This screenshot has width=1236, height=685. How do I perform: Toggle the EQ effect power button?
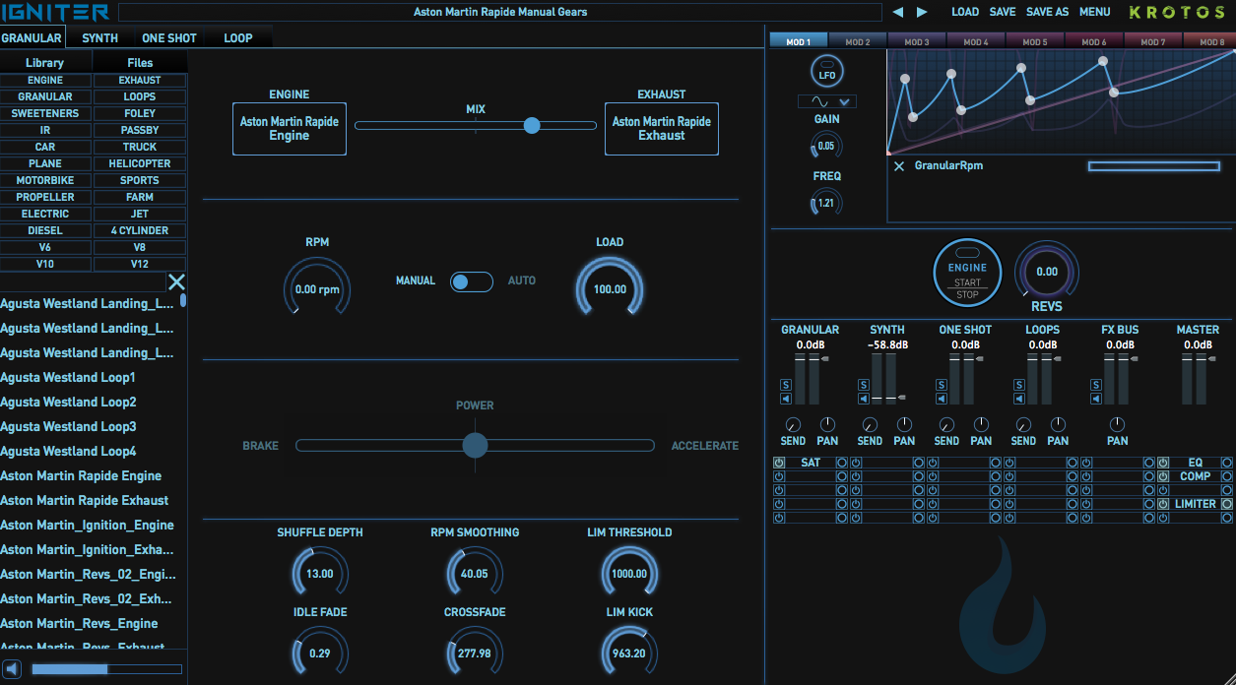1163,463
